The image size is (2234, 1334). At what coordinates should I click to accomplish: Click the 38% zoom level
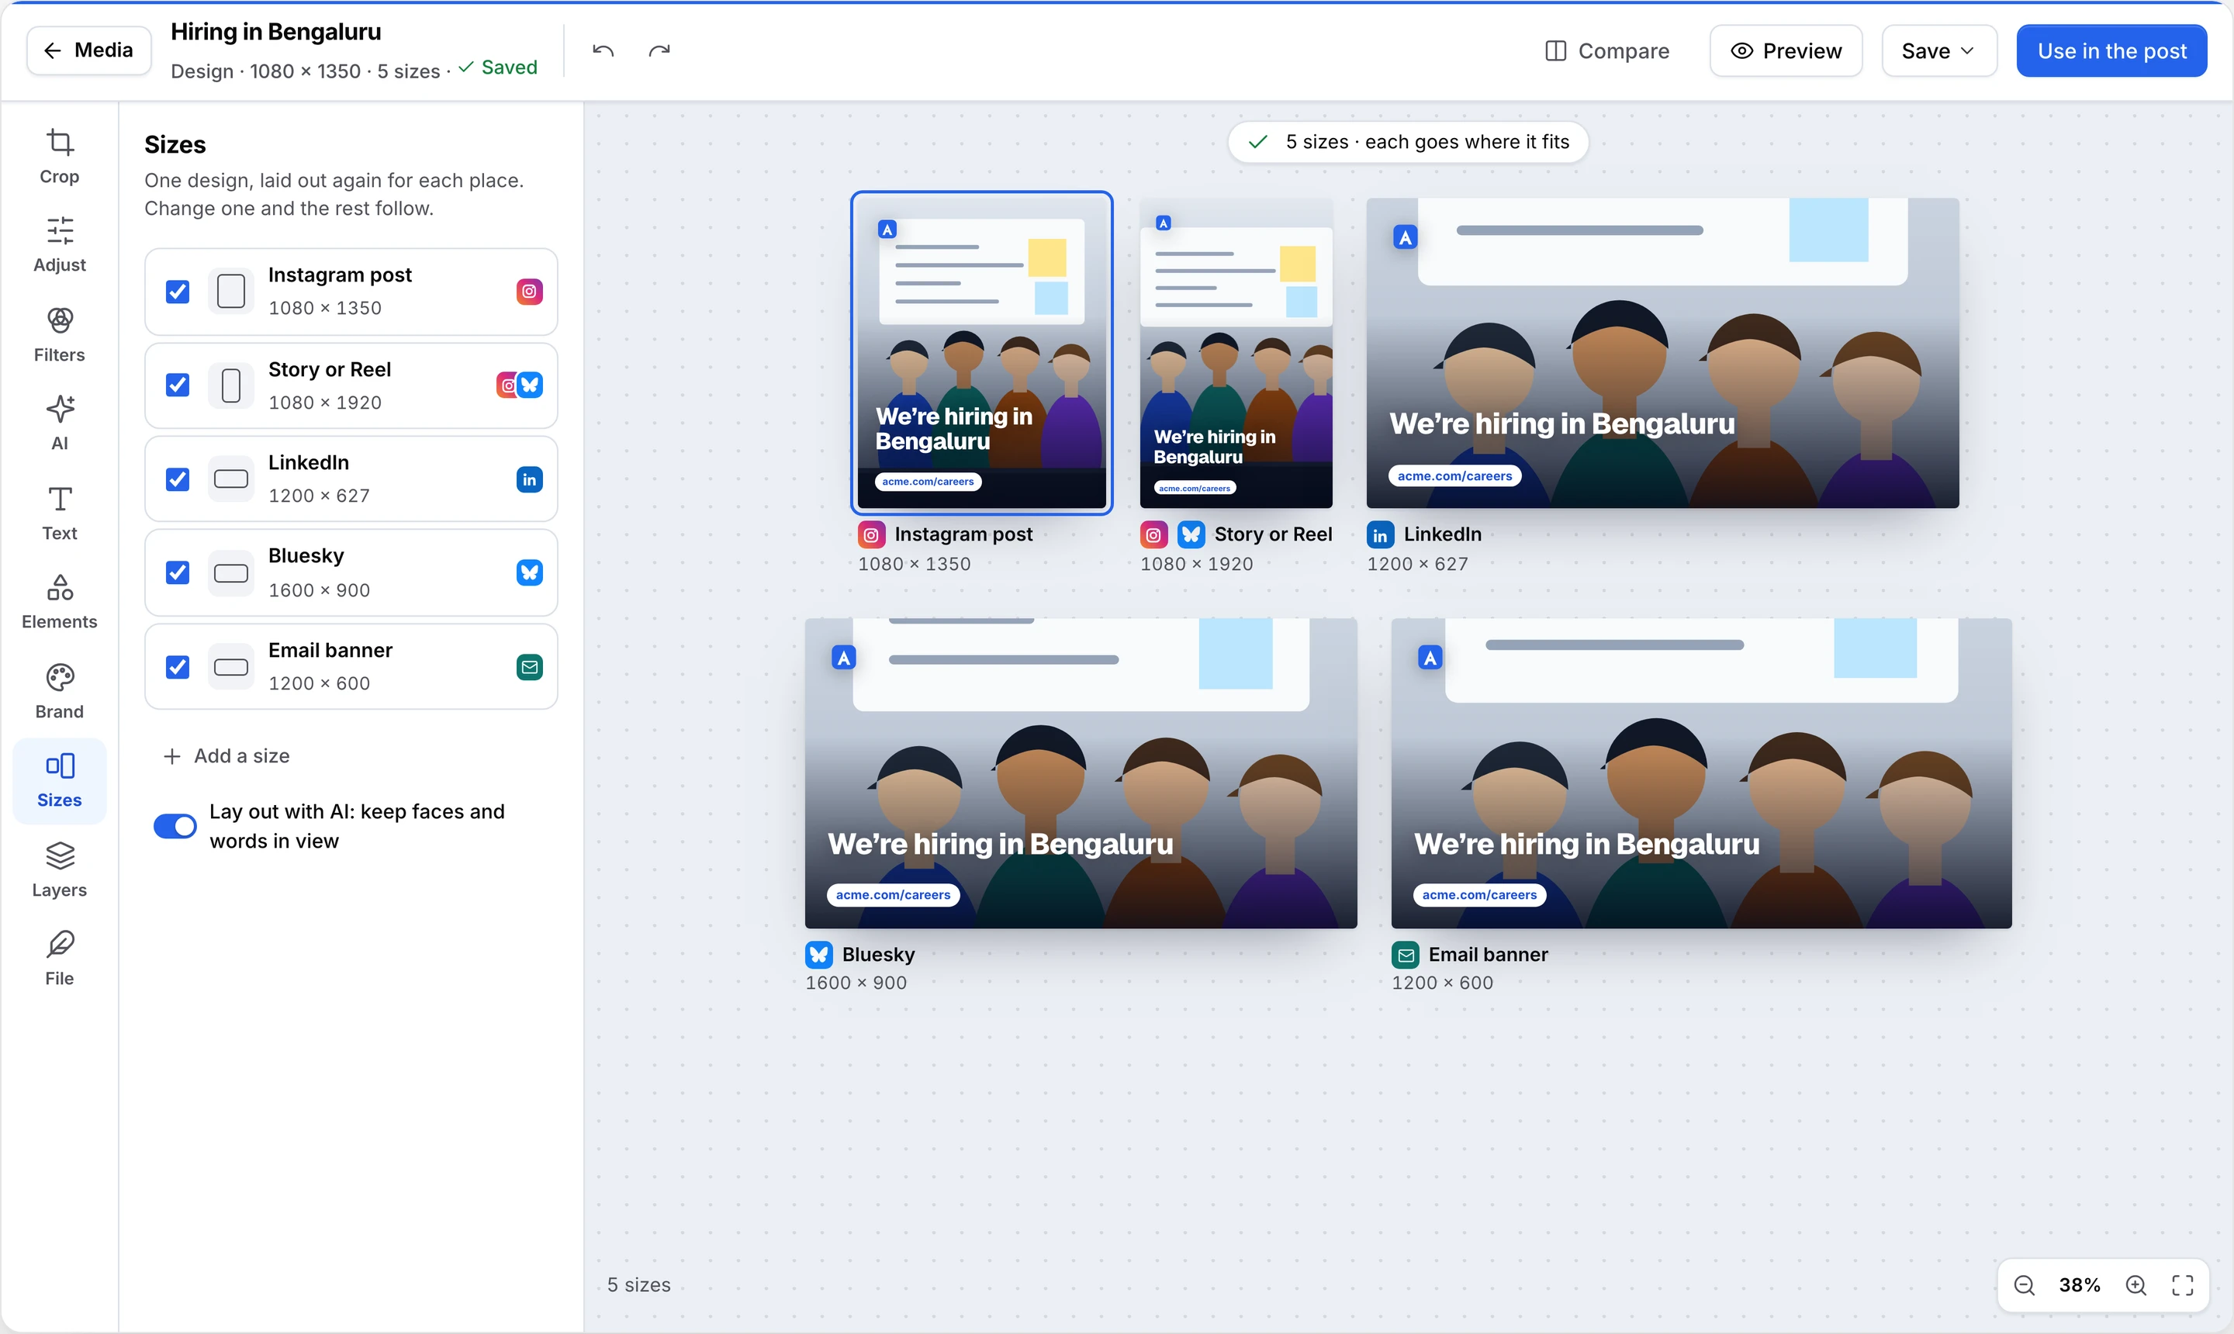[x=2080, y=1285]
